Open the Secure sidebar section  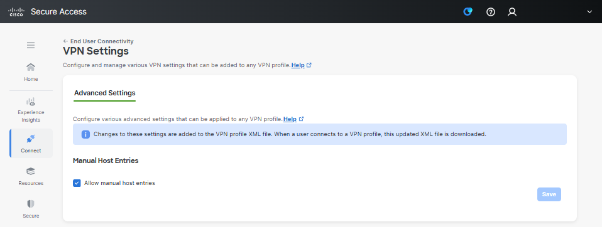31,209
